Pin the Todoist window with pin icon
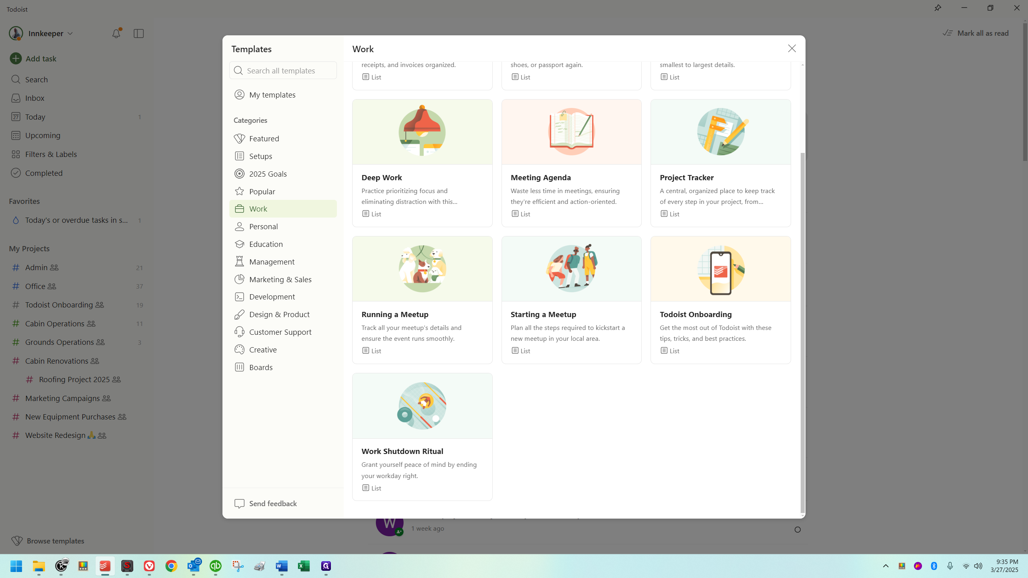Screen dimensions: 1028x578 (x=938, y=8)
